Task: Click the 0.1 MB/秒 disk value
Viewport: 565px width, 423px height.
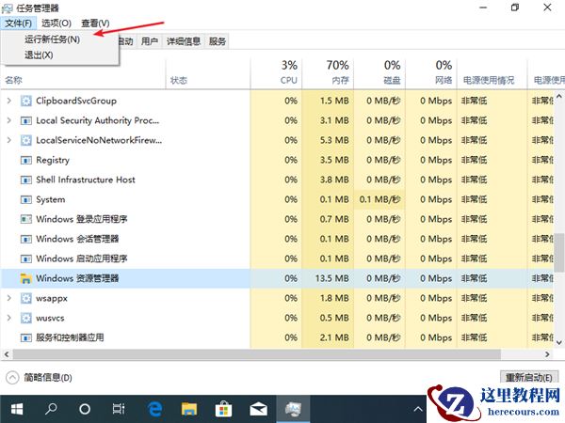Action: [x=379, y=199]
